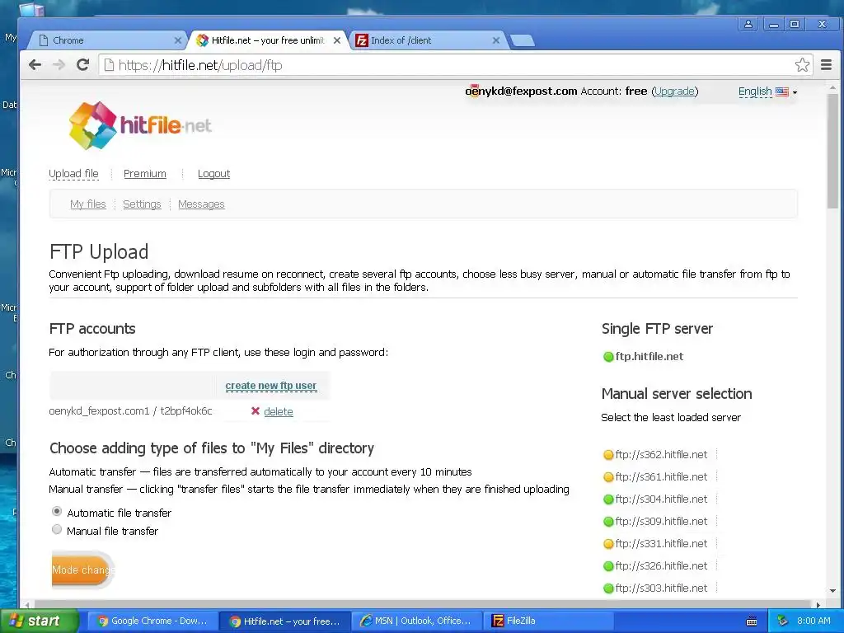
Task: Click the red X delete icon for the ftp user
Action: pyautogui.click(x=256, y=411)
